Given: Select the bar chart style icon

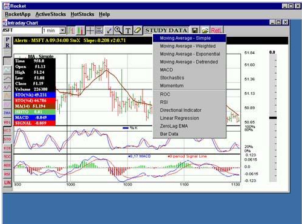Looking at the screenshot, I should tap(71, 31).
